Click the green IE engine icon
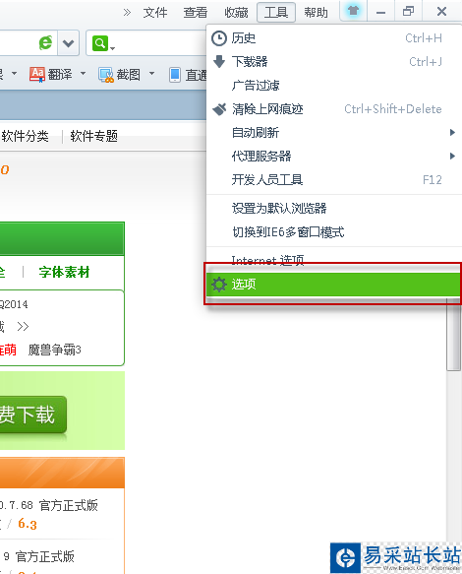Image resolution: width=462 pixels, height=574 pixels. tap(45, 43)
